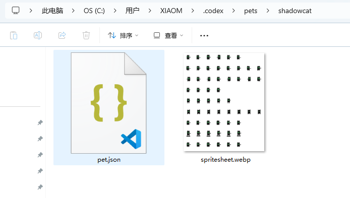Click the pet.json file name
The width and height of the screenshot is (350, 198).
point(109,160)
